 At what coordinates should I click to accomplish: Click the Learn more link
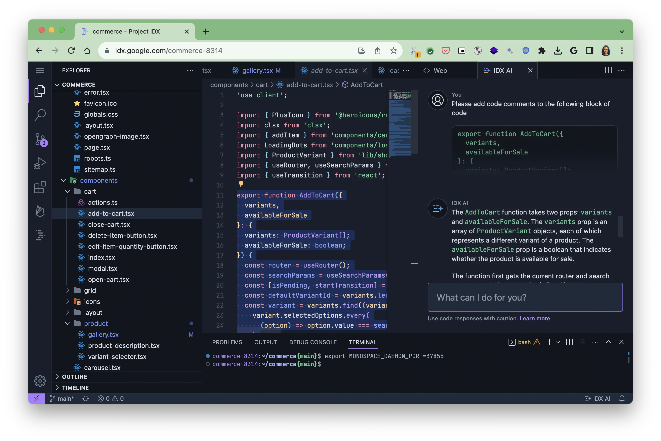(x=535, y=318)
